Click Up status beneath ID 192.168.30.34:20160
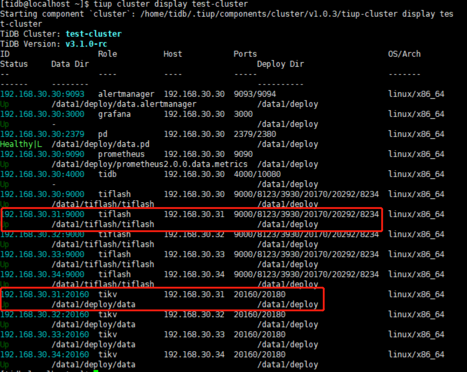The image size is (467, 372). pyautogui.click(x=4, y=365)
